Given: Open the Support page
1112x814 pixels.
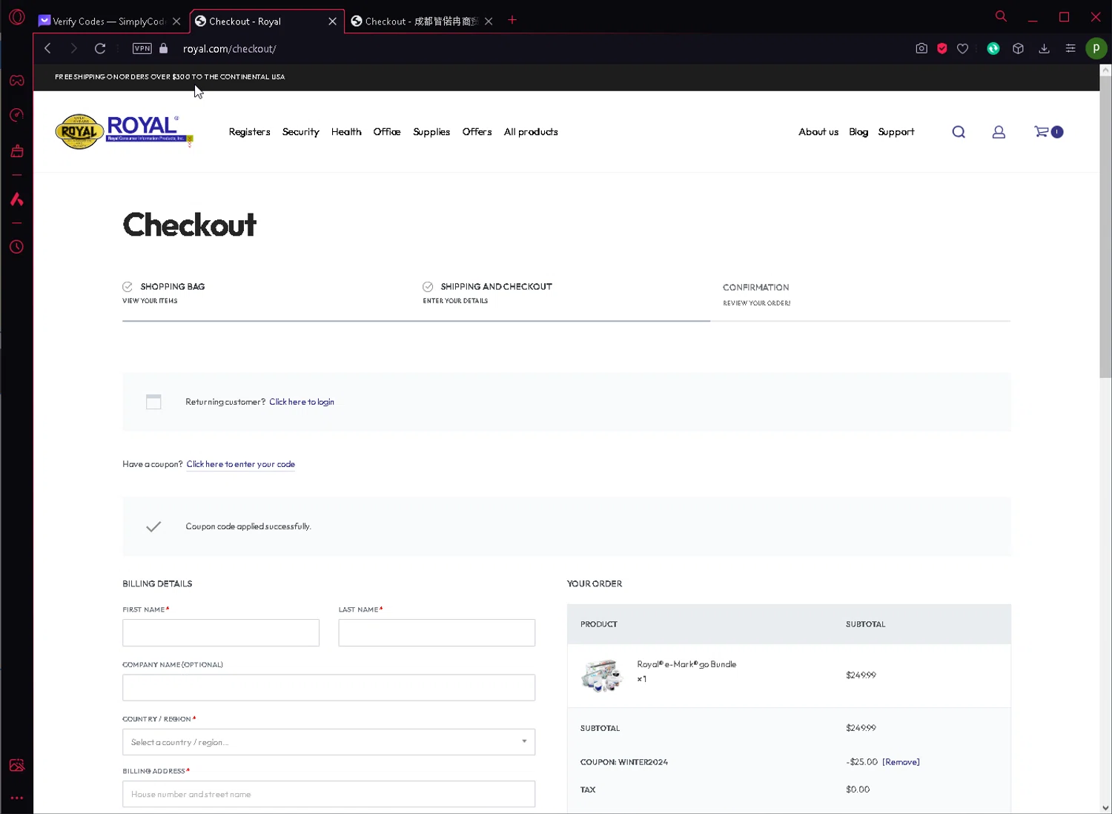Looking at the screenshot, I should pyautogui.click(x=896, y=132).
